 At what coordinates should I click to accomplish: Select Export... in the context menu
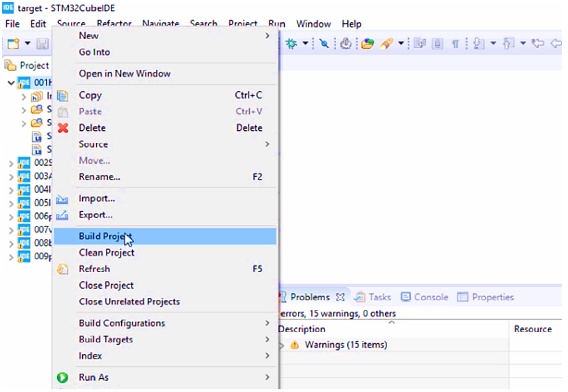pyautogui.click(x=165, y=215)
